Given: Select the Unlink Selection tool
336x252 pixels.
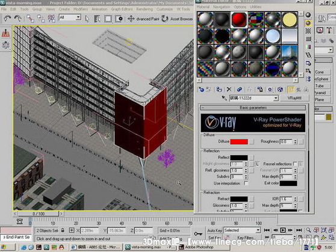Looking at the screenshot, I should pos(41,19).
